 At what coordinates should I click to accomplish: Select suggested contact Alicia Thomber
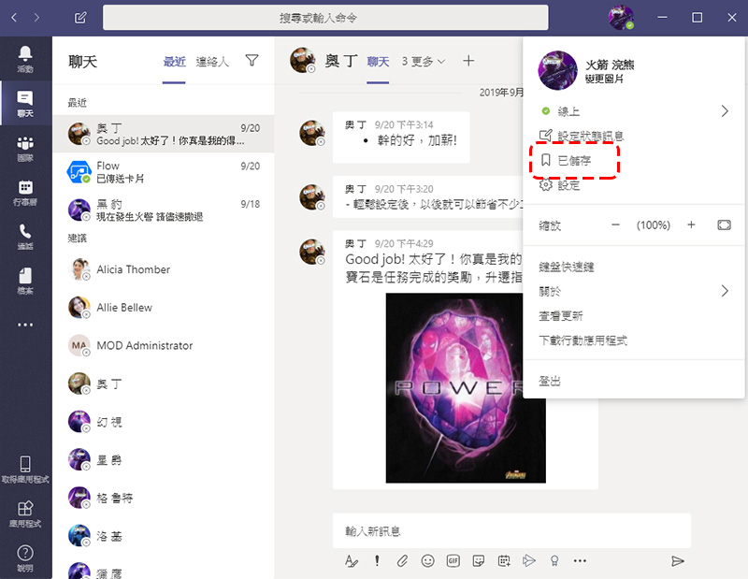coord(163,269)
